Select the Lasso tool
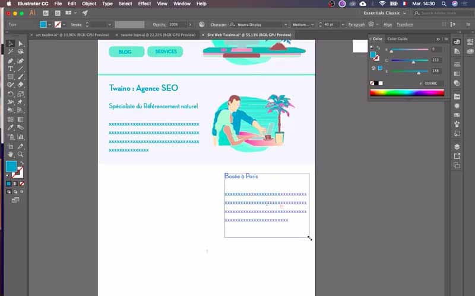The height and width of the screenshot is (296, 475). pos(20,52)
